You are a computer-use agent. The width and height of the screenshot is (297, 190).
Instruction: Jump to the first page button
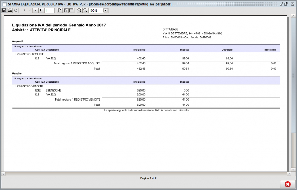[24, 10]
